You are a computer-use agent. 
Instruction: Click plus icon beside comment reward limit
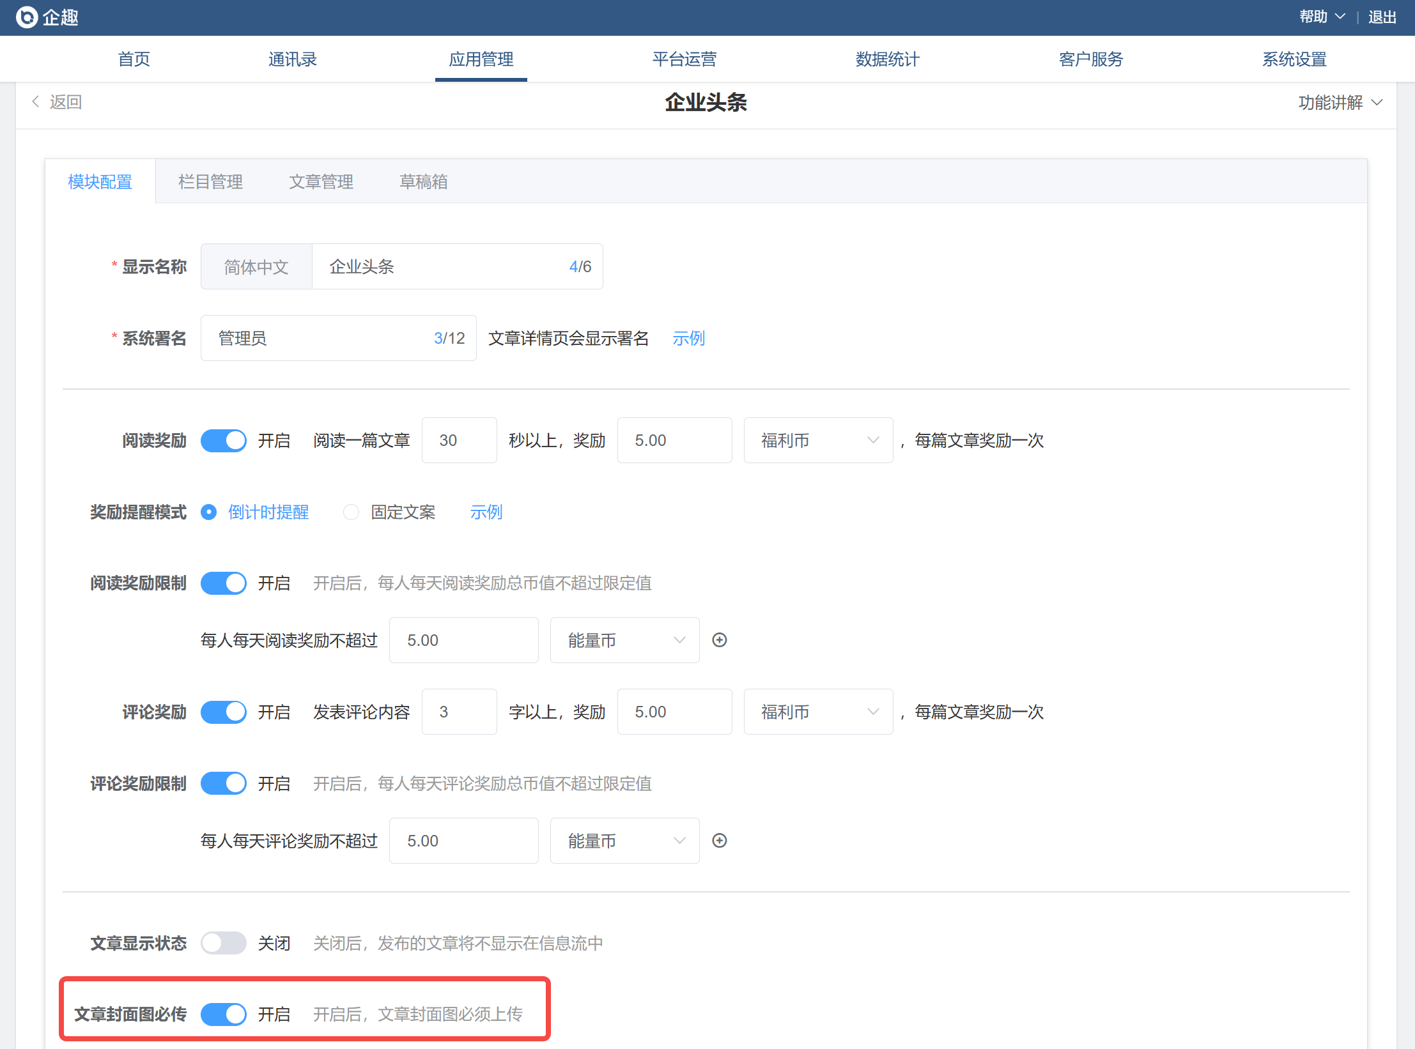719,841
